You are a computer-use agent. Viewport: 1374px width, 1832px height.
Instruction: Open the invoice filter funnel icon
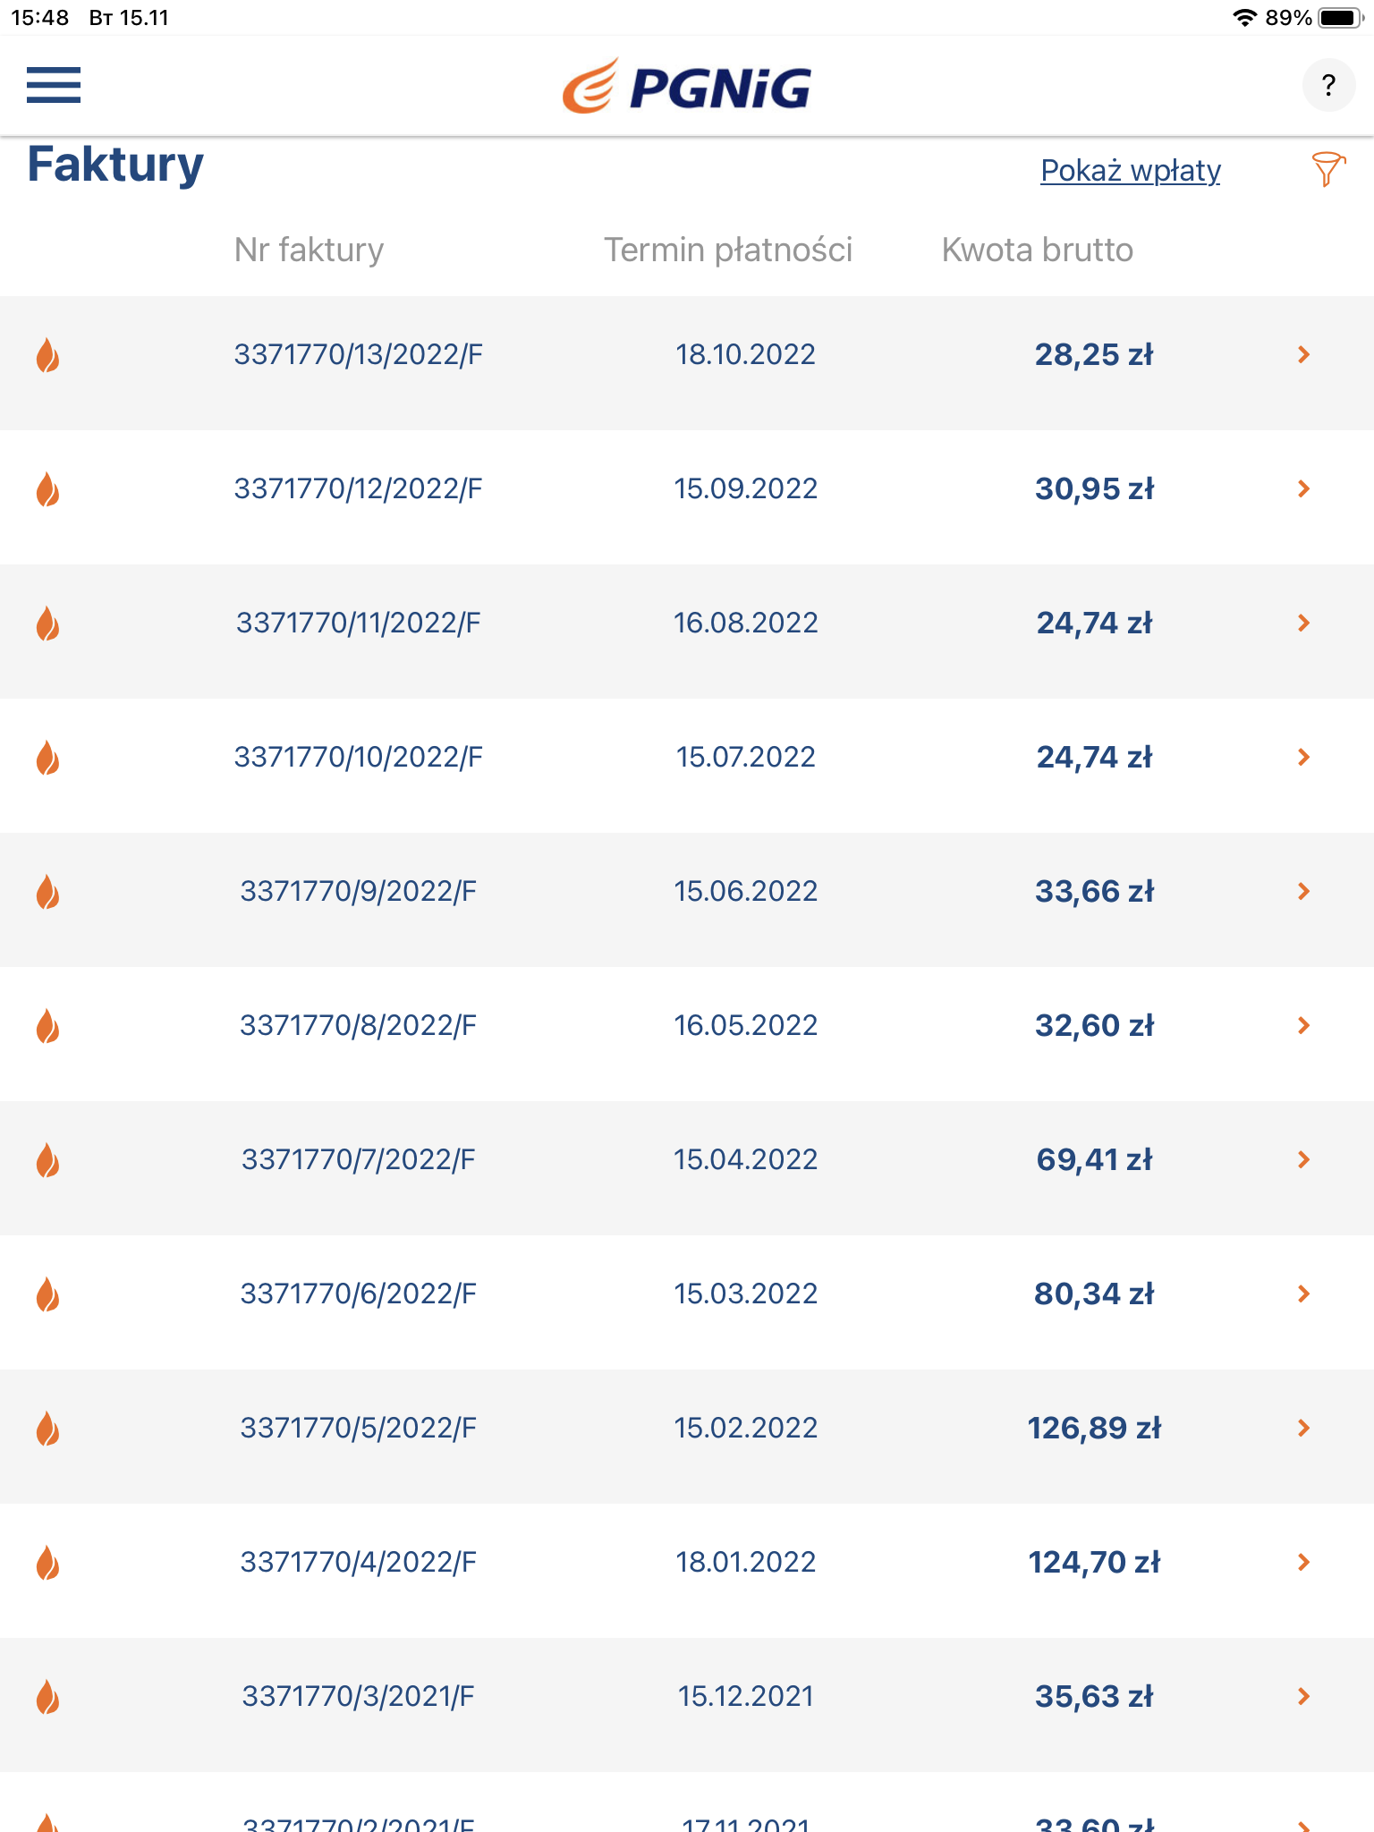click(1328, 168)
